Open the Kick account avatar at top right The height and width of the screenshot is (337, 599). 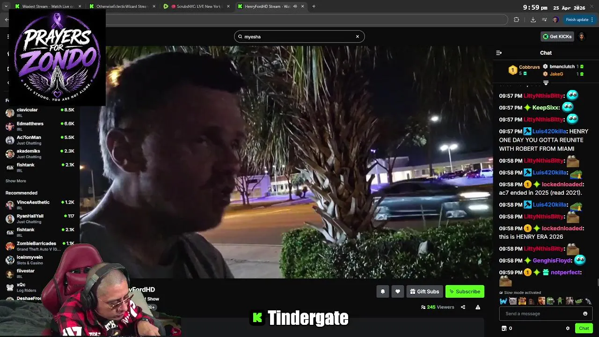[x=581, y=37]
